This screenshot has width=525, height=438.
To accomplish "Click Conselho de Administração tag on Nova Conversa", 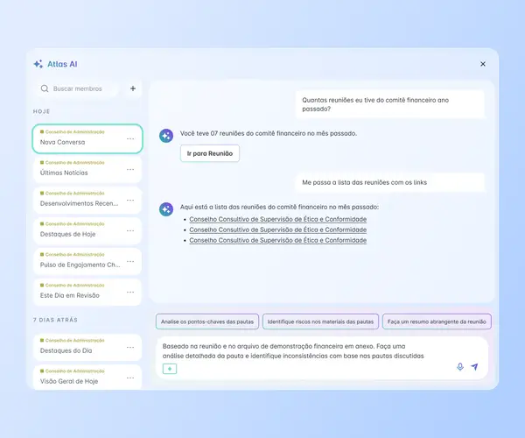I will [x=73, y=132].
